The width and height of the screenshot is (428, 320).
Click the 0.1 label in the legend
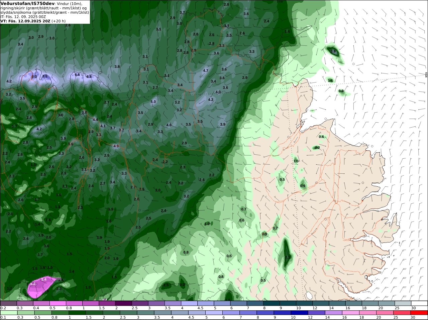coord(3,317)
